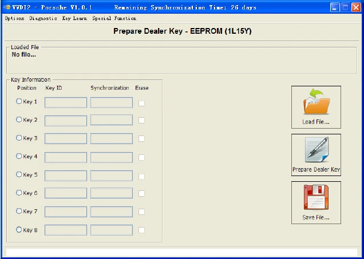Click the Synchronization column header
Viewport: 364px width, 259px height.
tap(110, 88)
